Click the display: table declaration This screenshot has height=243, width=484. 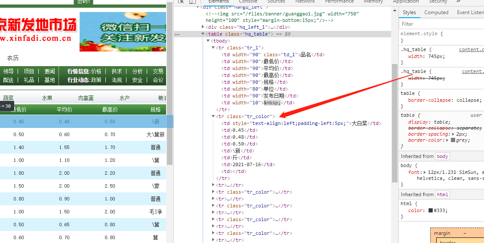[429, 122]
